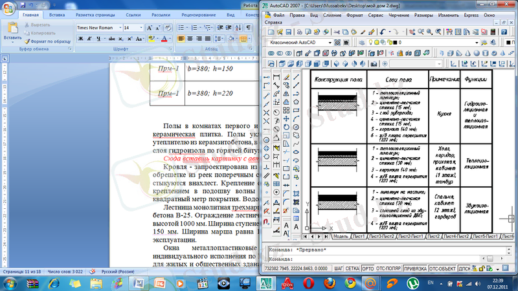518x291 pixels.
Task: Click the Undo arrow in AutoCAD toolbar
Action: coord(383,31)
